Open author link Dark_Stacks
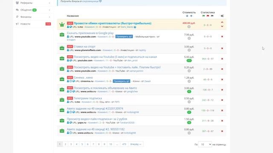 point(127,27)
